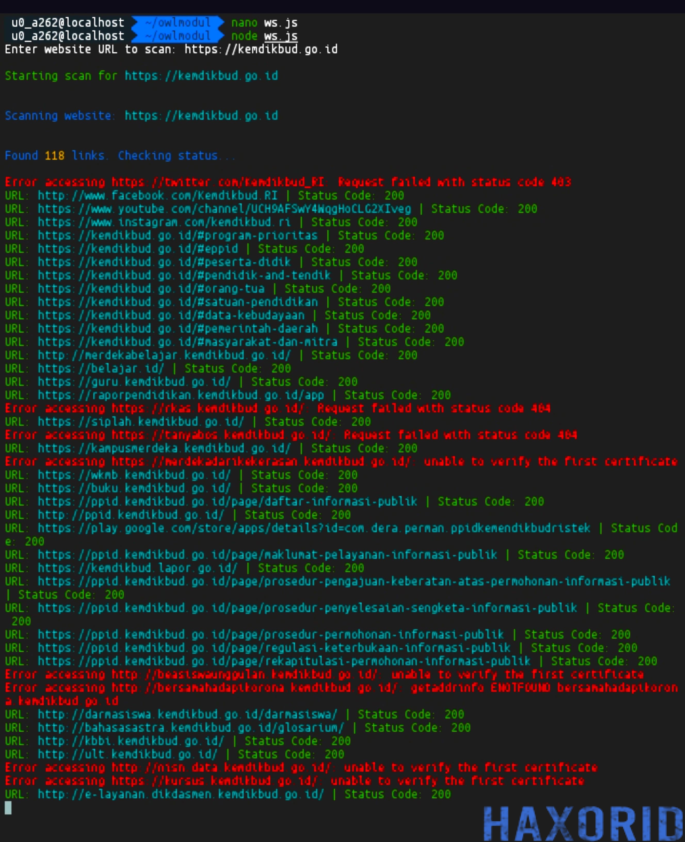Open the merdekabelajar.kemdikbud.go.id URL

click(164, 355)
